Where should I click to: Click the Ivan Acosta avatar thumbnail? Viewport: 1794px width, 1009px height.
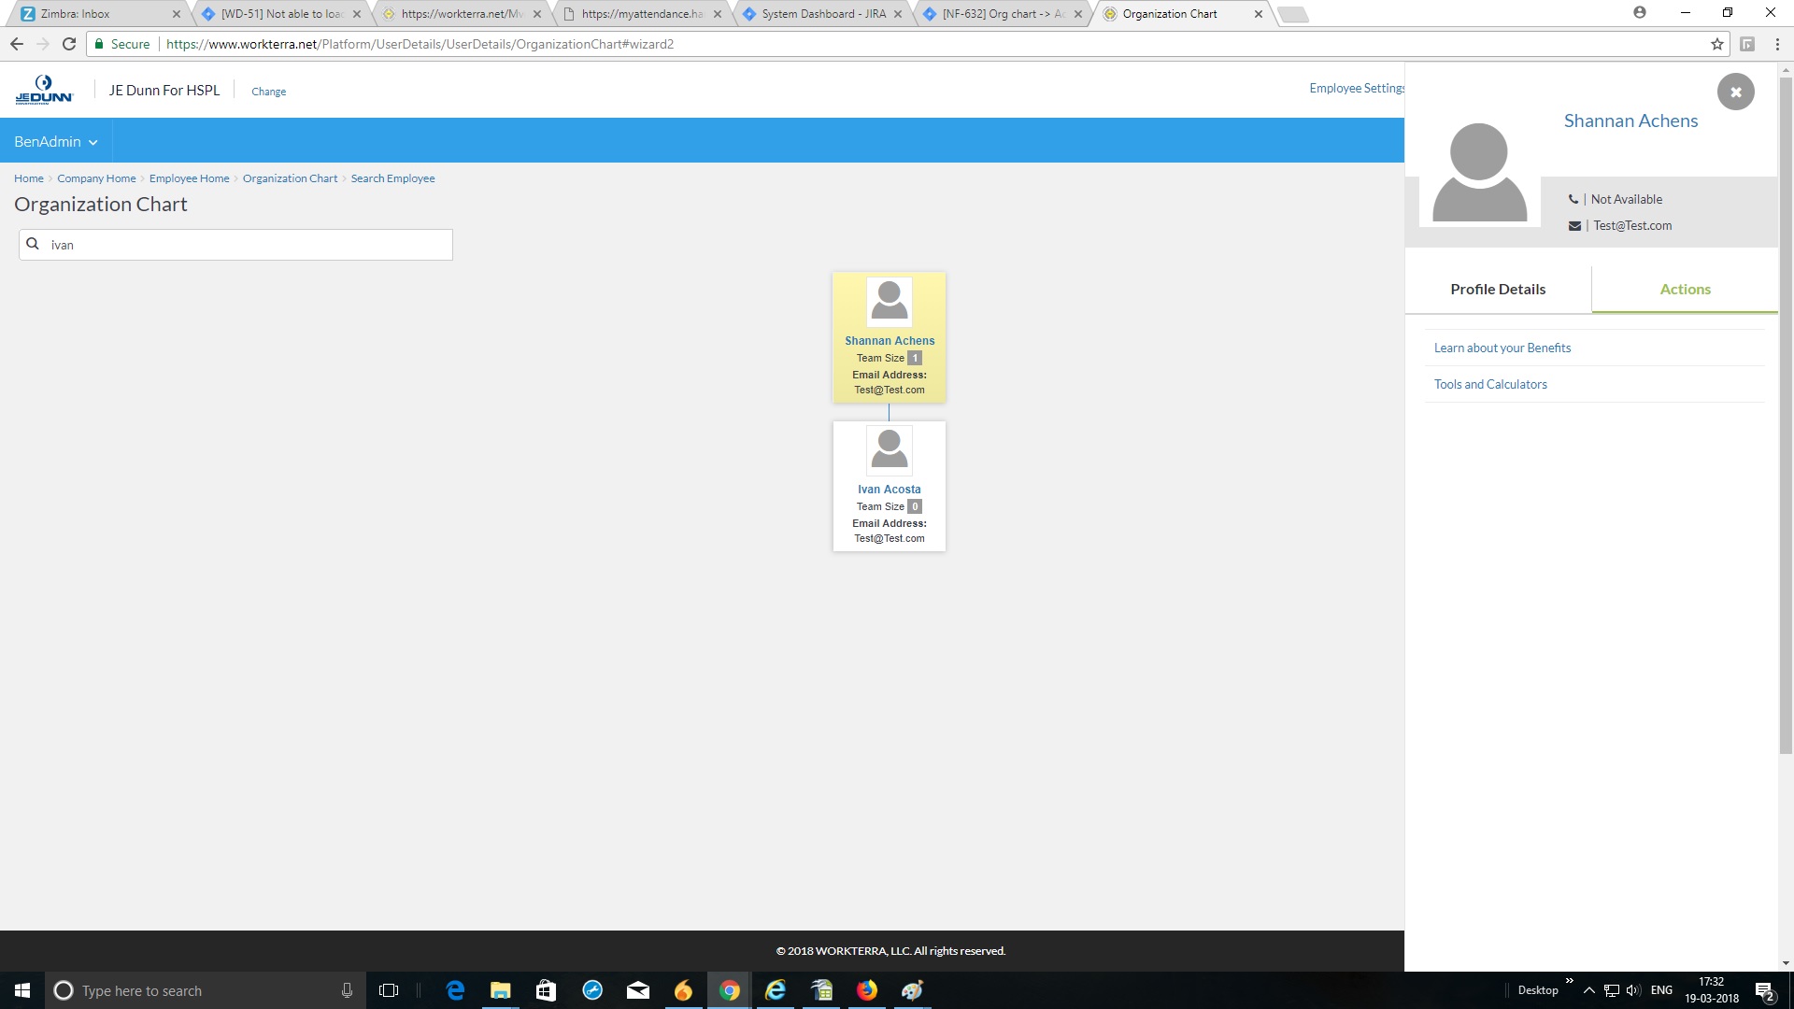point(889,449)
